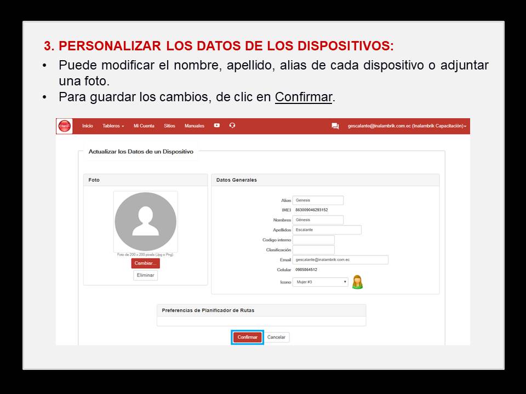Click the Apellidos input field
Screen dimensions: 526x394
click(x=327, y=230)
